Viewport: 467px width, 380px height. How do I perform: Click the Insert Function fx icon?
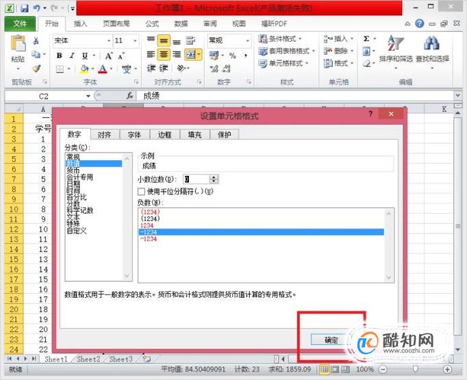point(130,96)
